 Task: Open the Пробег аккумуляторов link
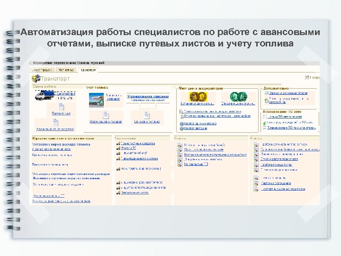(200, 123)
